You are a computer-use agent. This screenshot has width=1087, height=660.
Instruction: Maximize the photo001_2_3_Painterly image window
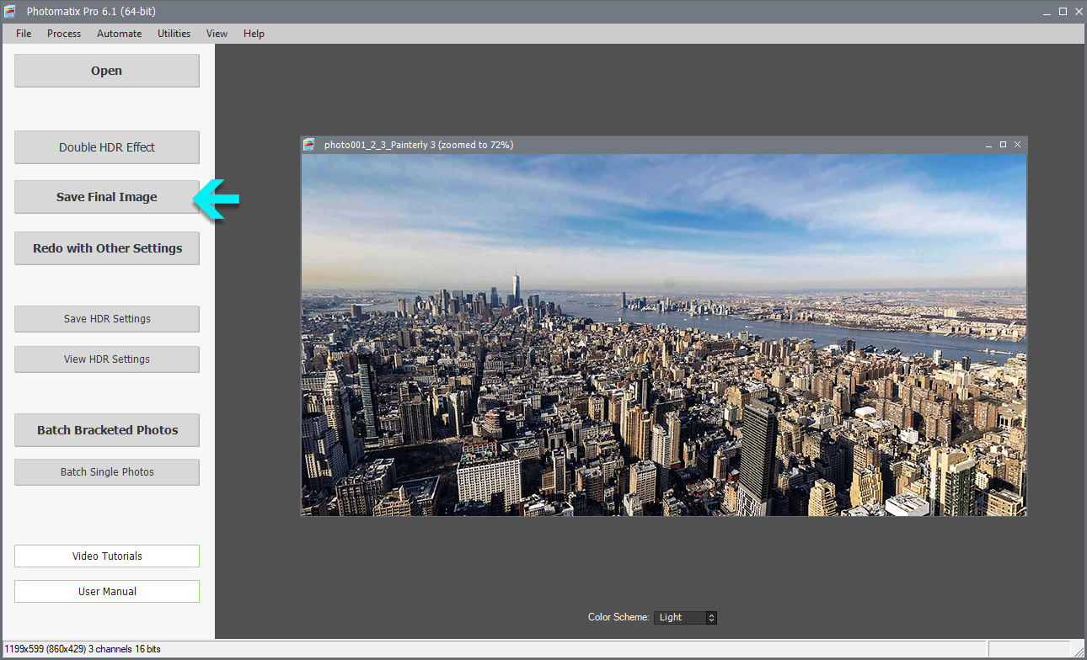pos(1003,145)
